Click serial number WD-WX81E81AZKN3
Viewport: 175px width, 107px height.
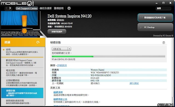(x=101, y=75)
